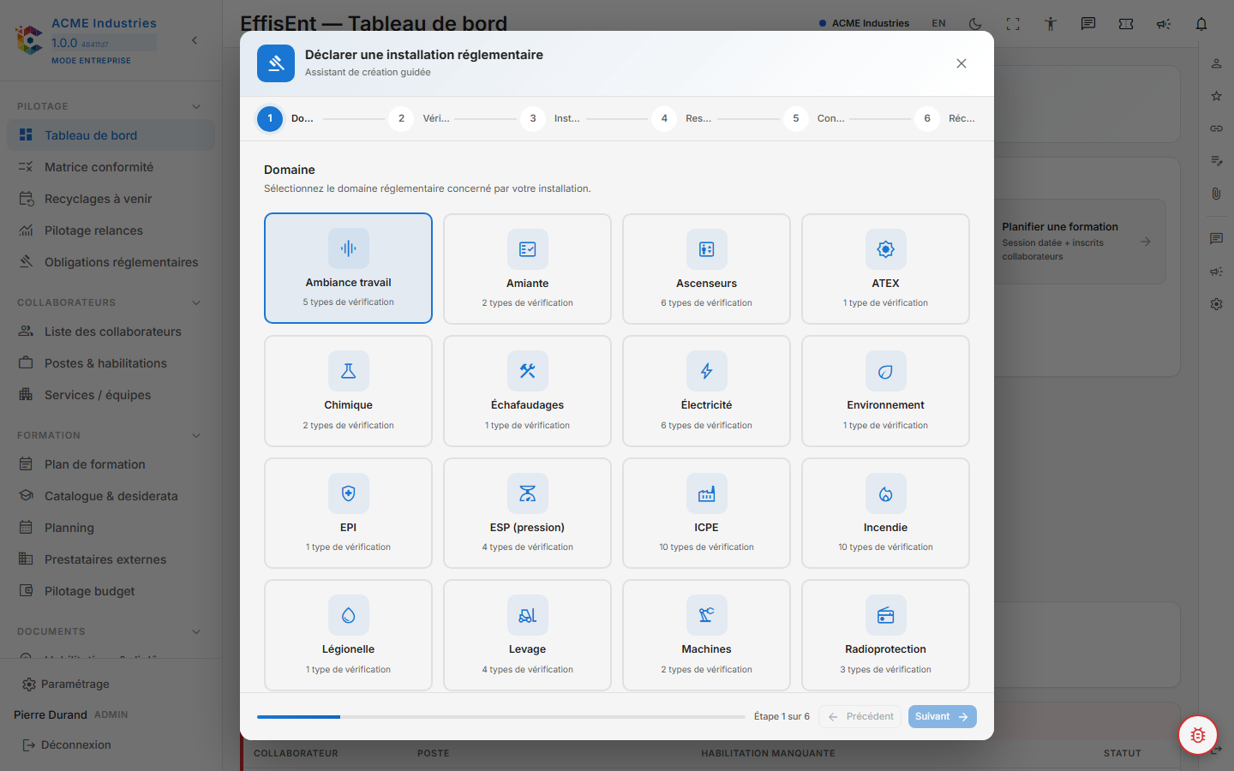The height and width of the screenshot is (771, 1234).
Task: Go to wizard step 2 Véri...
Action: click(418, 118)
